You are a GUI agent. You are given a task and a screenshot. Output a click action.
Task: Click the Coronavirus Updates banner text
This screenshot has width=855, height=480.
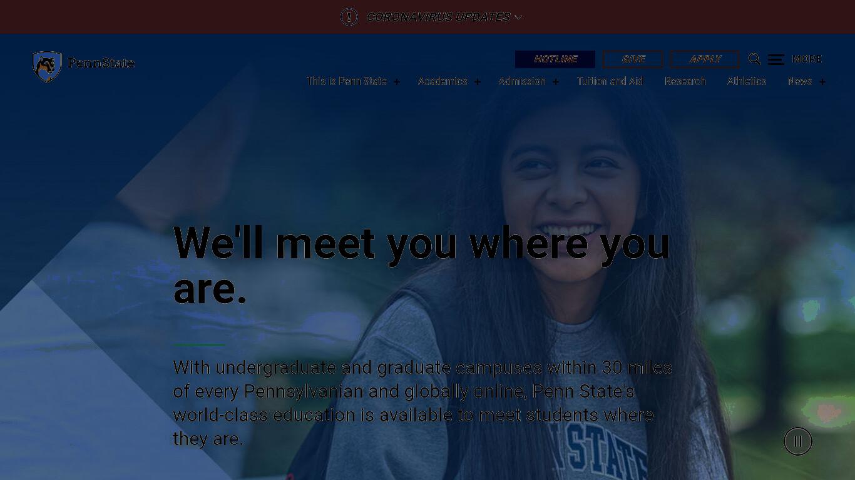coord(438,17)
